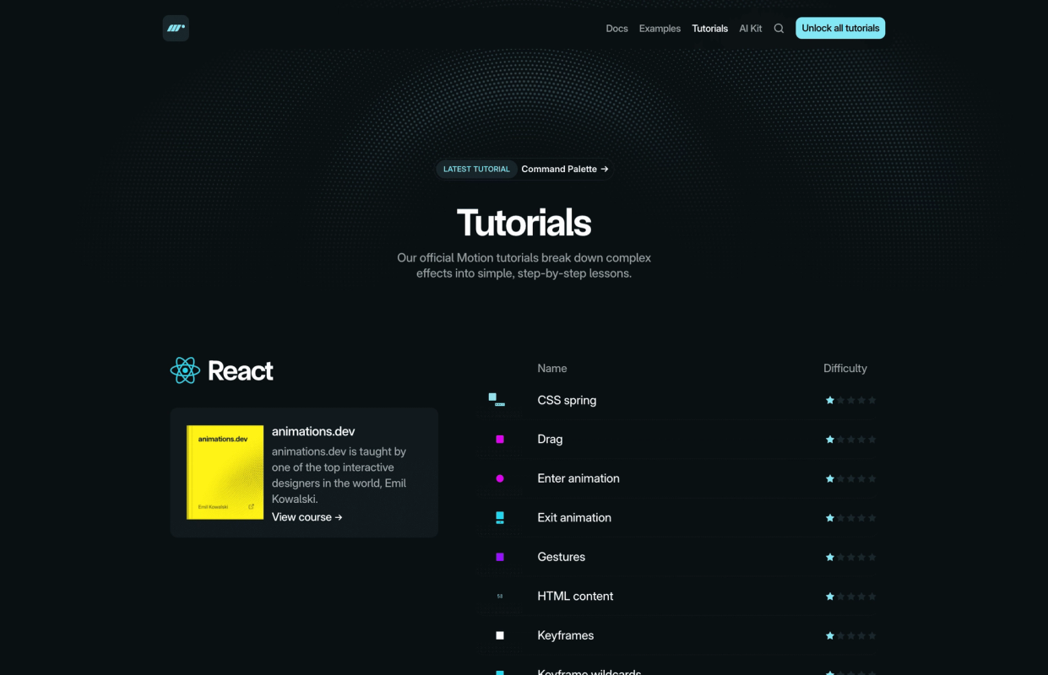Click the React atom logo

(185, 370)
